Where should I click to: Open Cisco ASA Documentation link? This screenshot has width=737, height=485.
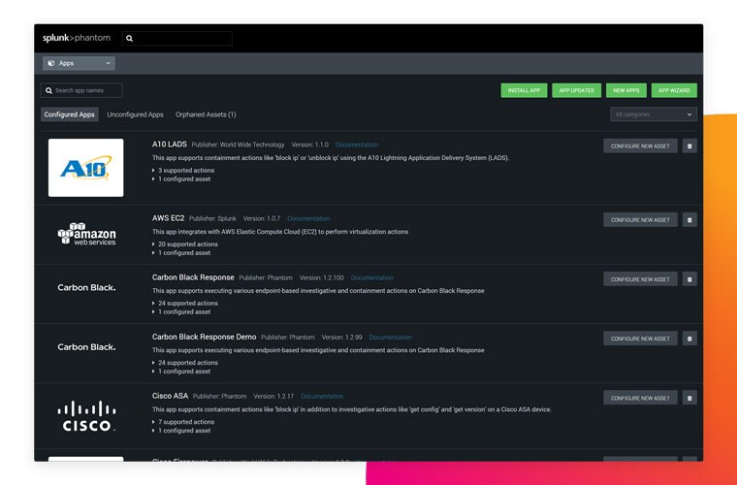[322, 396]
